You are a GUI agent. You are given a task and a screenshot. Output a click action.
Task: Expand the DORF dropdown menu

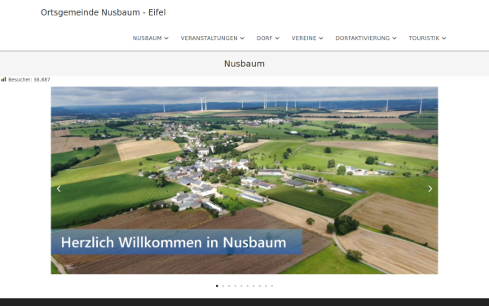(x=268, y=38)
